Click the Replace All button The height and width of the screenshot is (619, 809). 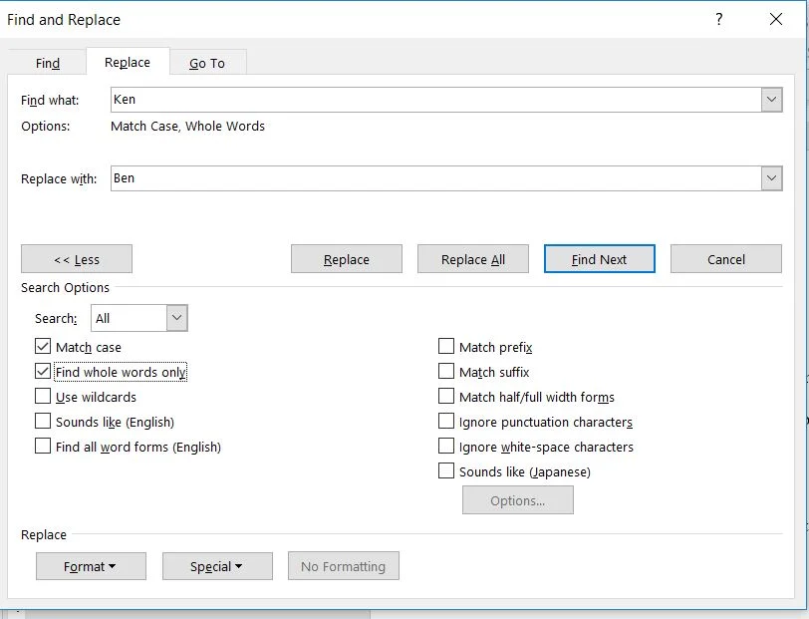coord(472,259)
